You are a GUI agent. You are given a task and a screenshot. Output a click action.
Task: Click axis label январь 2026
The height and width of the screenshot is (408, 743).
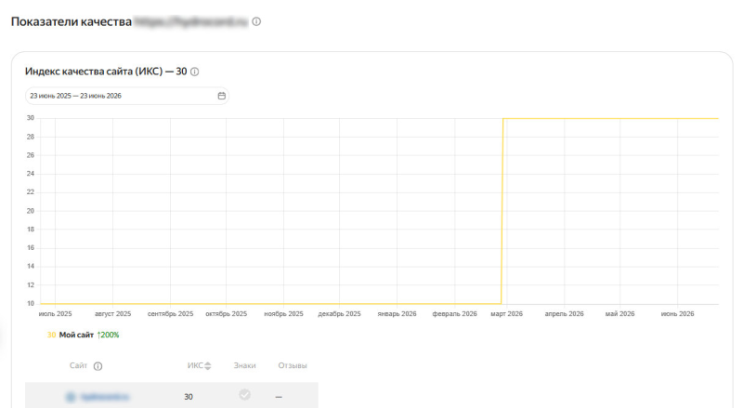397,313
